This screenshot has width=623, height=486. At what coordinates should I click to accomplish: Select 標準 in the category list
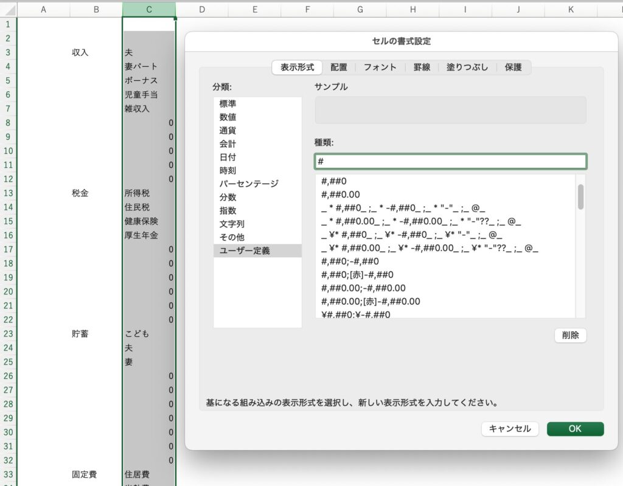pos(228,103)
